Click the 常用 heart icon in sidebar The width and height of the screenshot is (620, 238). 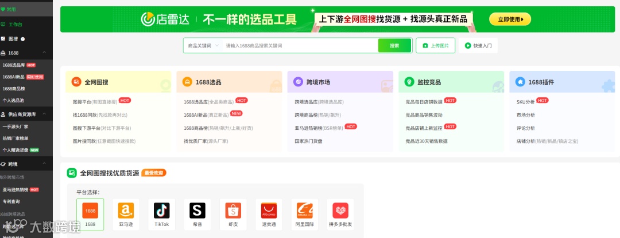pyautogui.click(x=3, y=9)
